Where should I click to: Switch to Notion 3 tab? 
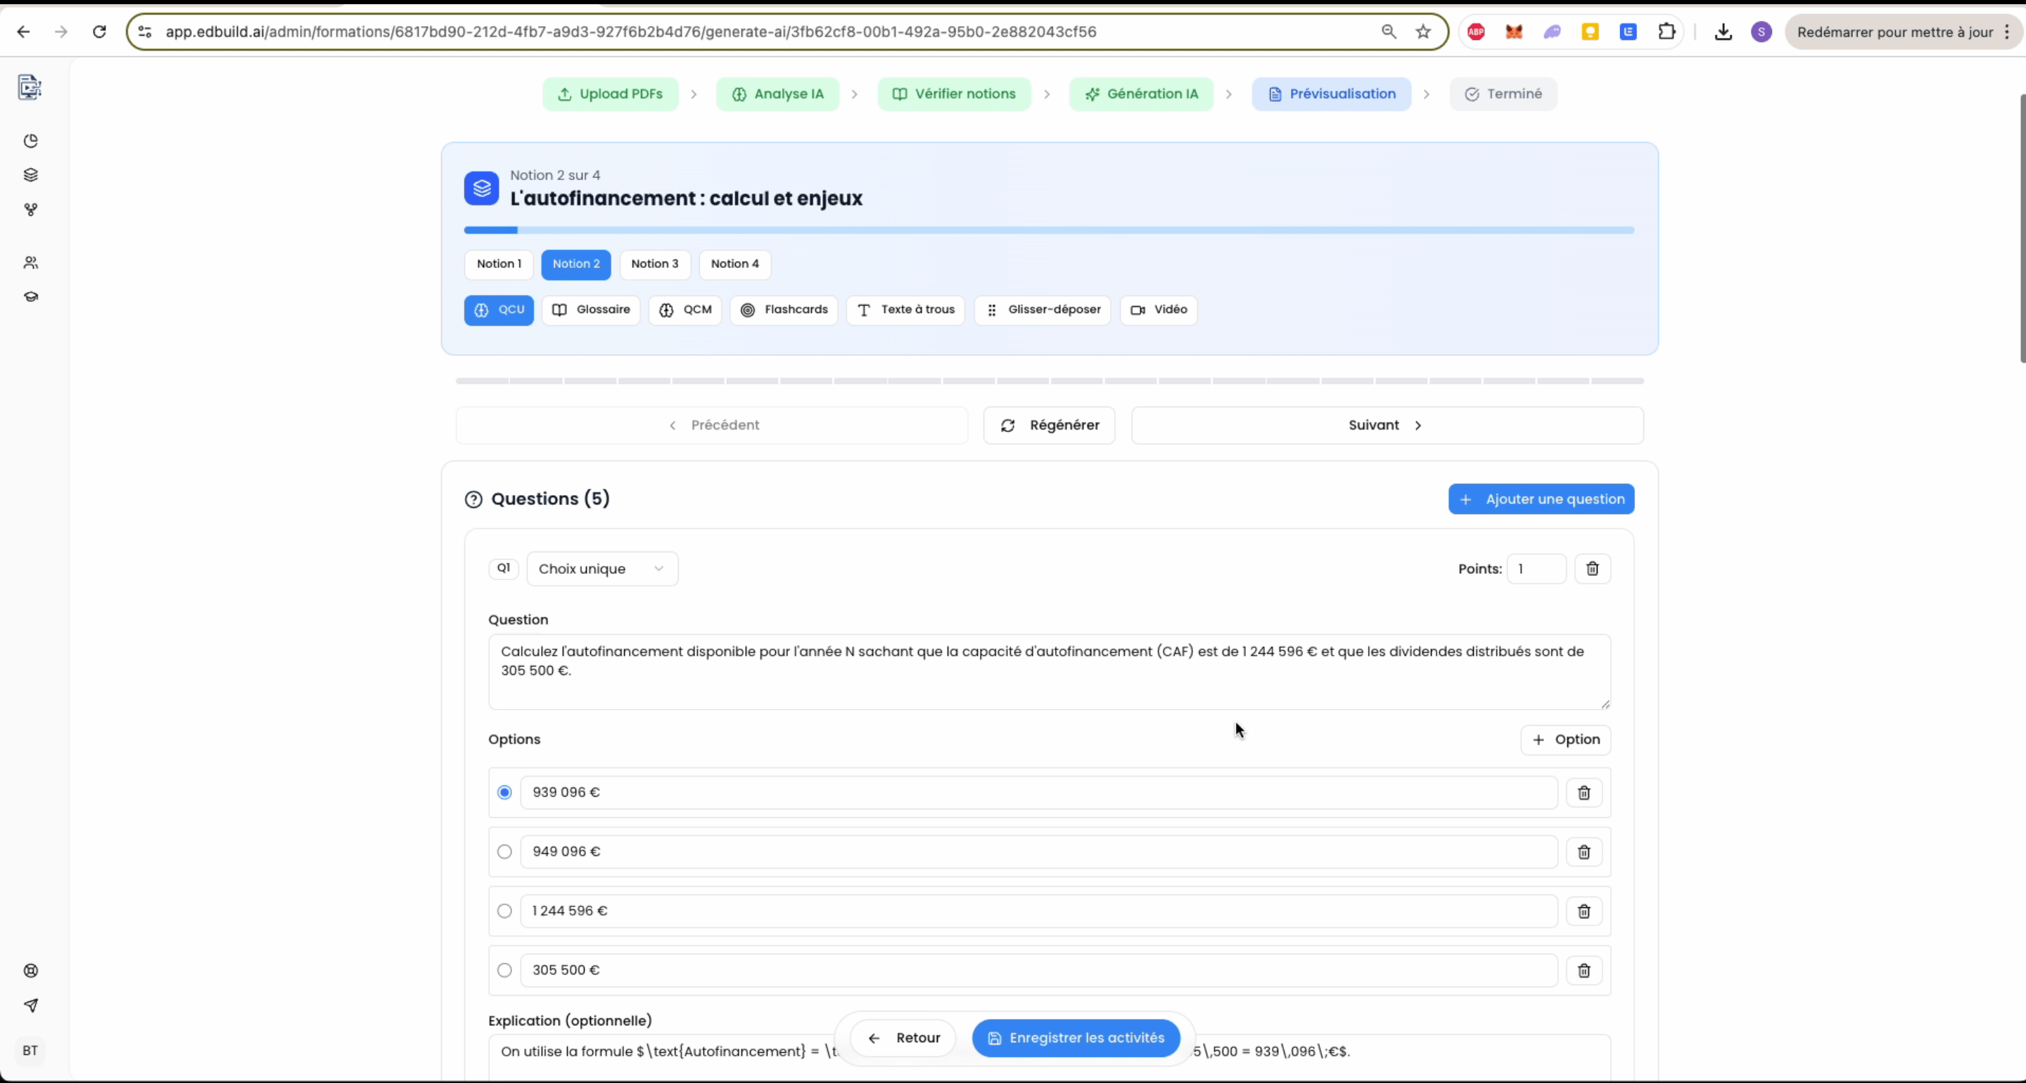654,264
